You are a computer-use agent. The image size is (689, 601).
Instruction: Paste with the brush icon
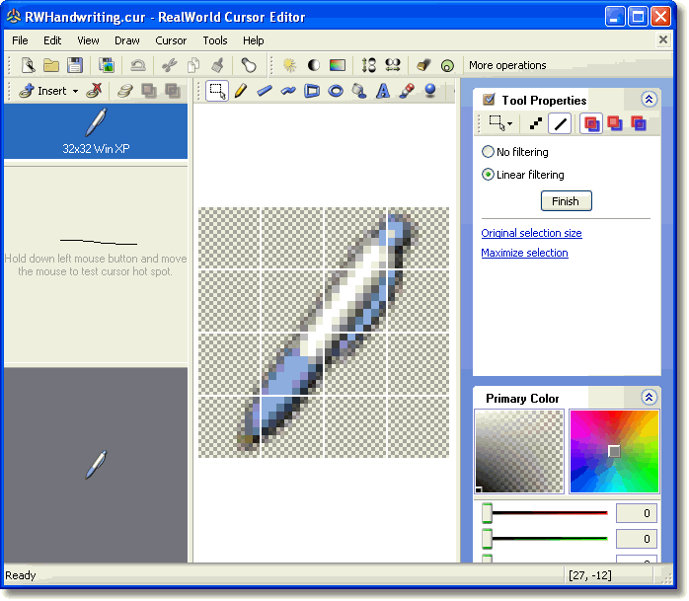(x=217, y=65)
